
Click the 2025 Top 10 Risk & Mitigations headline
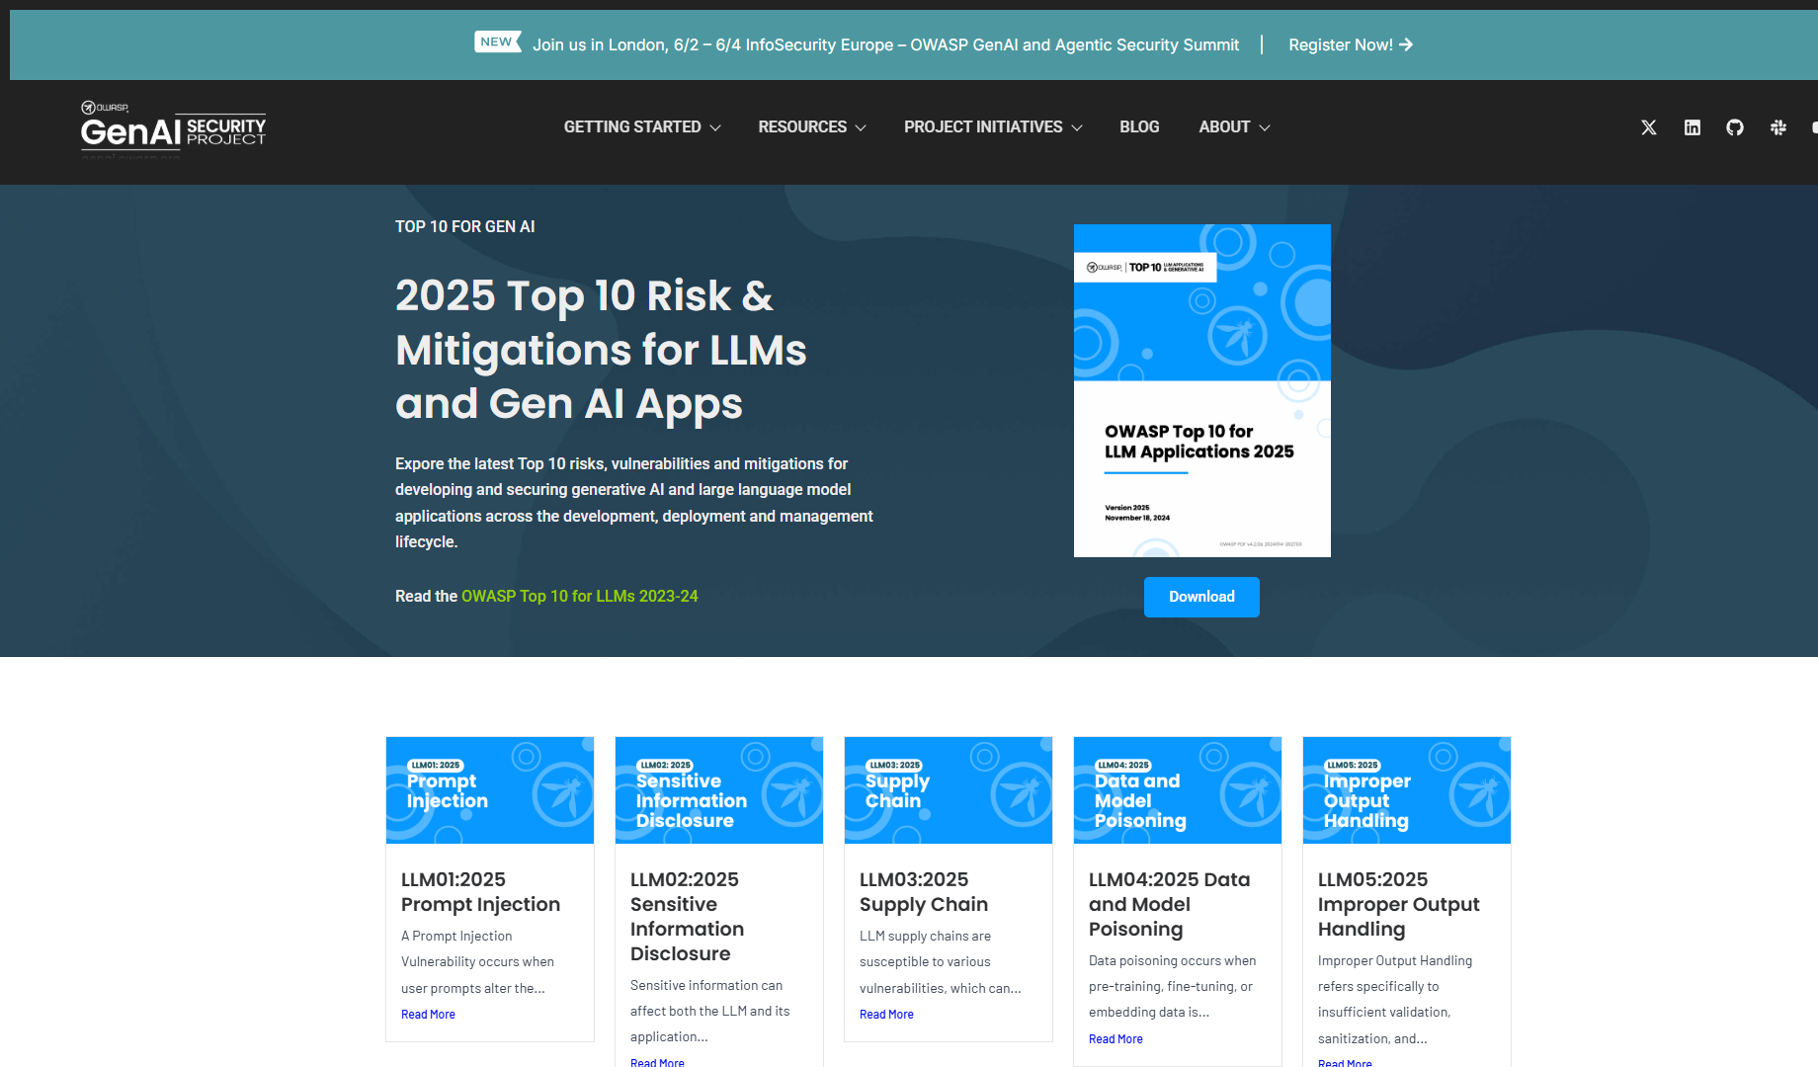[x=601, y=350]
